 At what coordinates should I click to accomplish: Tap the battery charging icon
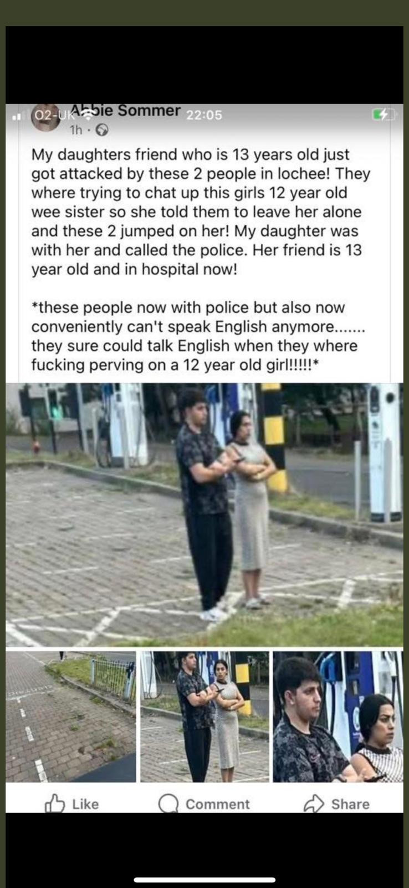tap(384, 115)
